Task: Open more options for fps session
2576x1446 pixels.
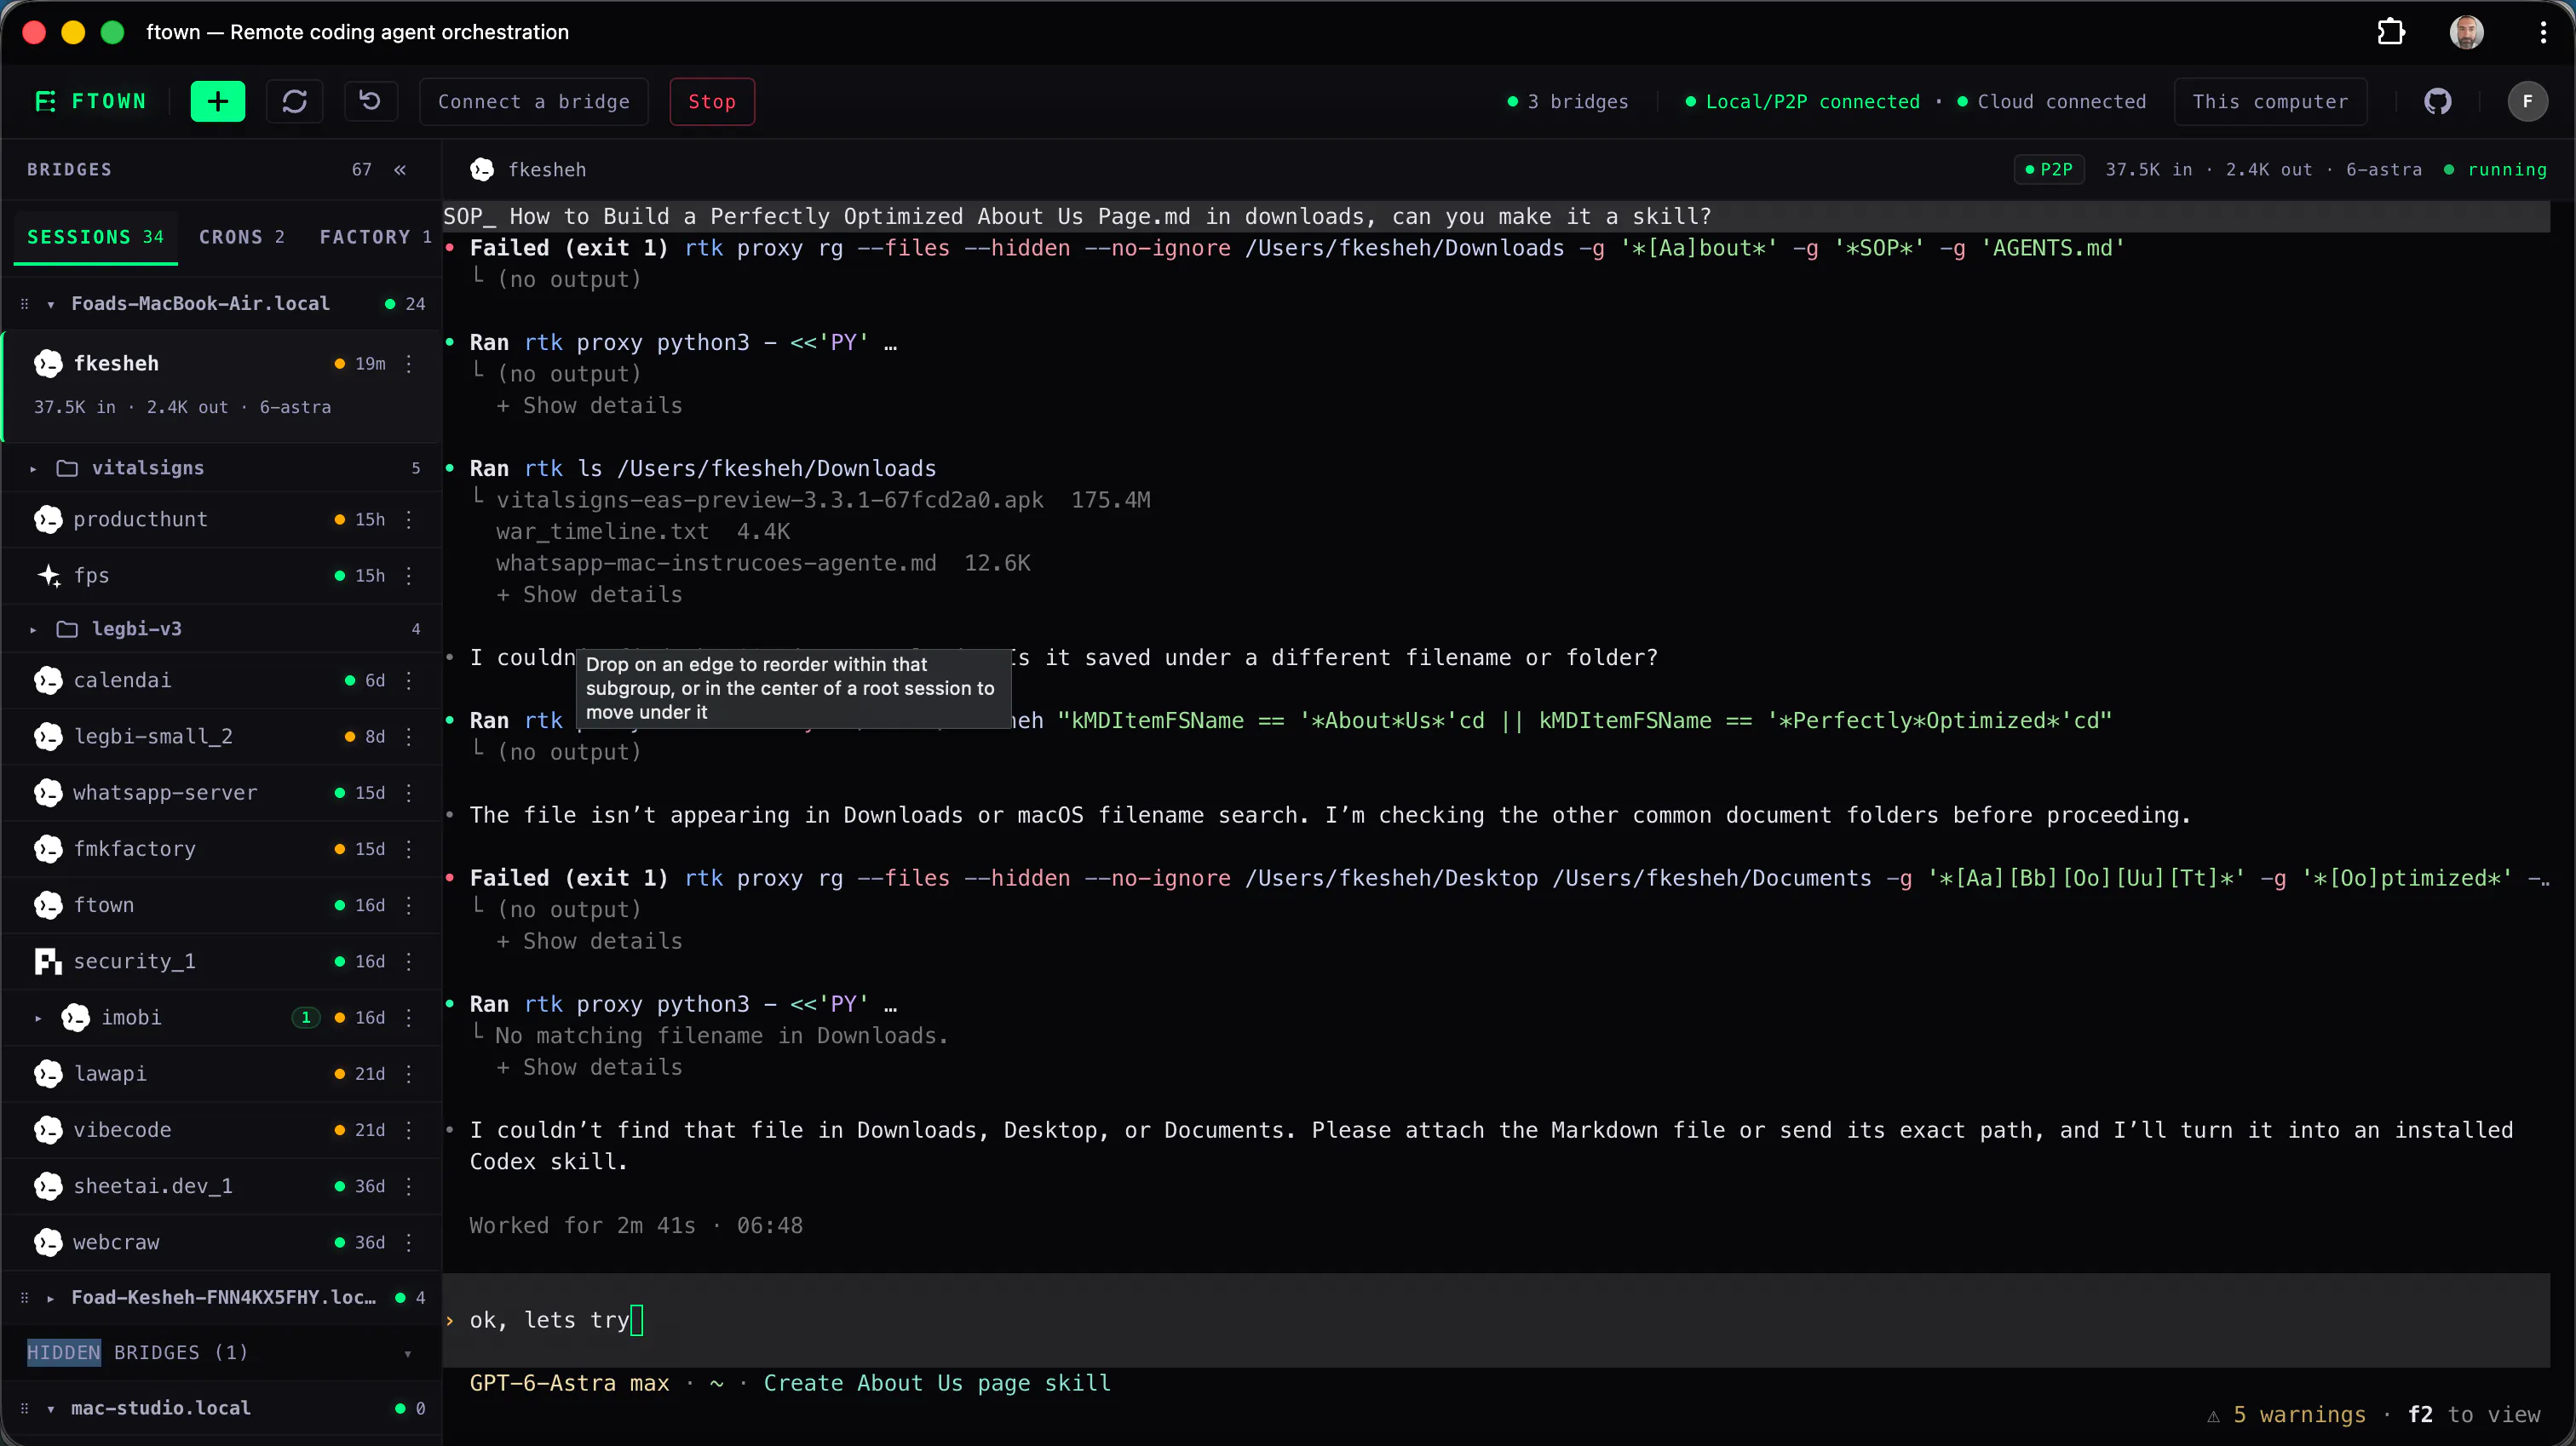Action: (409, 575)
